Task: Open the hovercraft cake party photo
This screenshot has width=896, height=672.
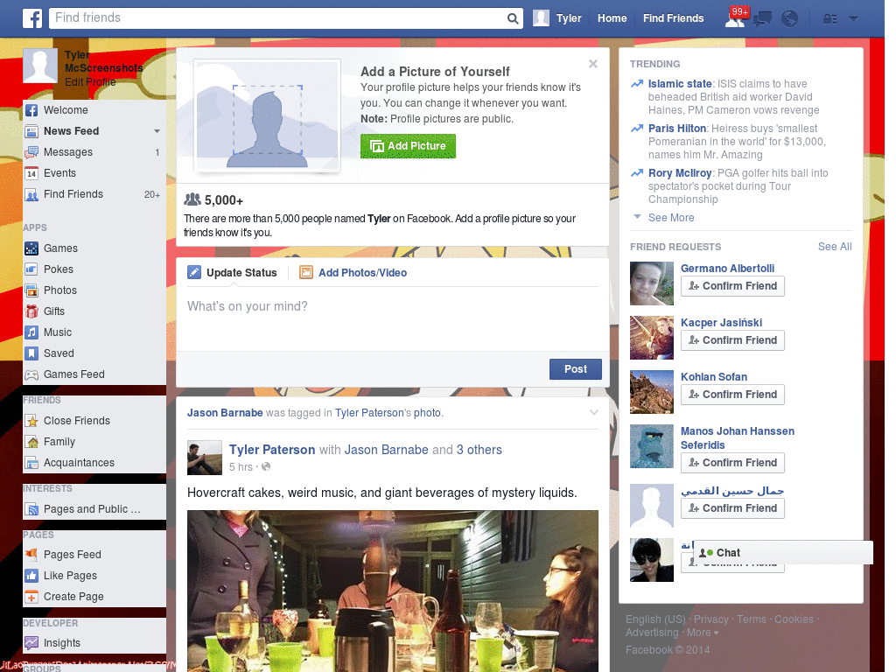Action: (393, 591)
